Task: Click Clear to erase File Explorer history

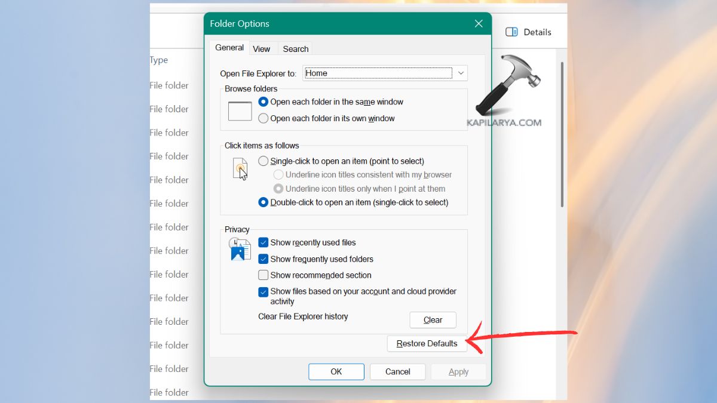Action: [433, 319]
